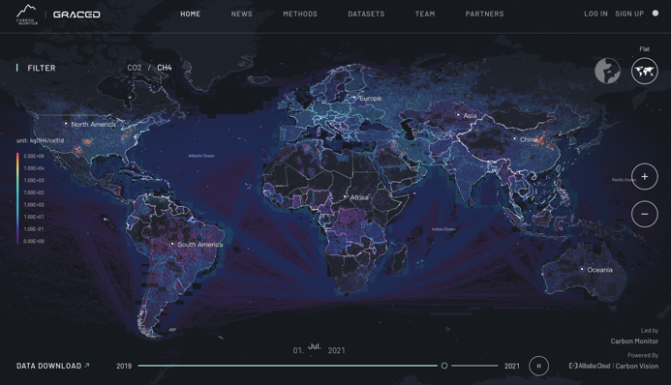Select the Oceania map marker
This screenshot has width=671, height=385.
[582, 269]
